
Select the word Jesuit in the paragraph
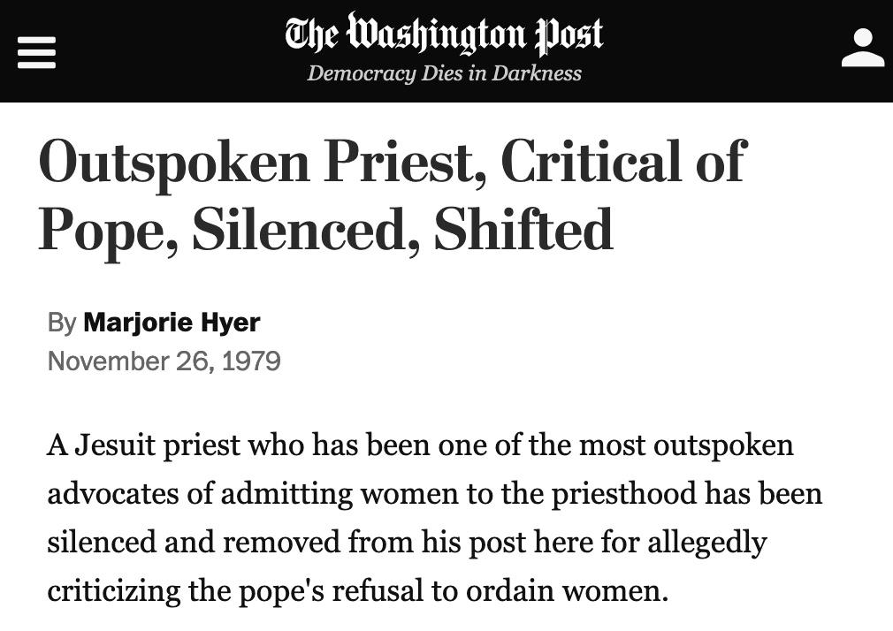point(115,445)
